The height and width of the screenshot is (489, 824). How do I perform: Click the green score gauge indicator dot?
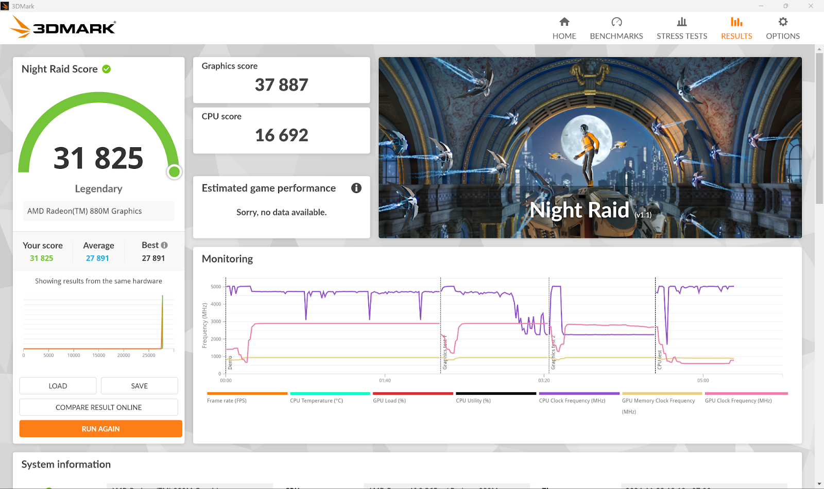tap(175, 172)
